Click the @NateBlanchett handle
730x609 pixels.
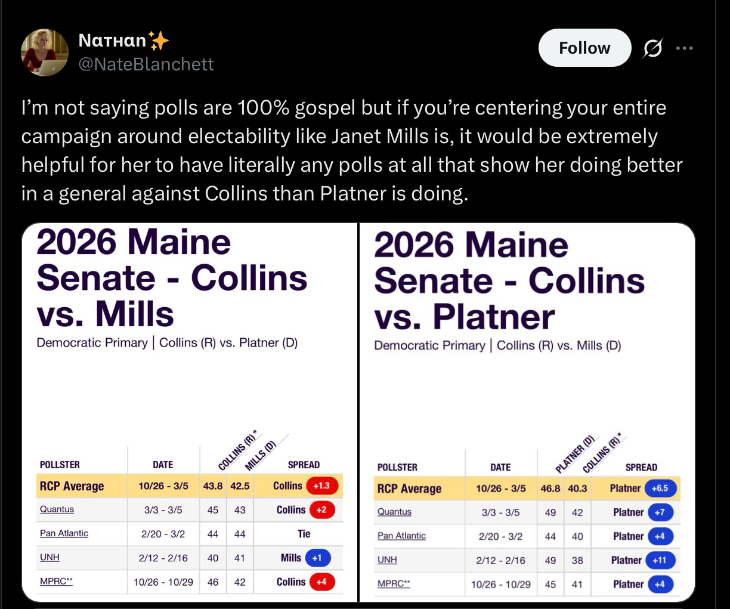[146, 64]
